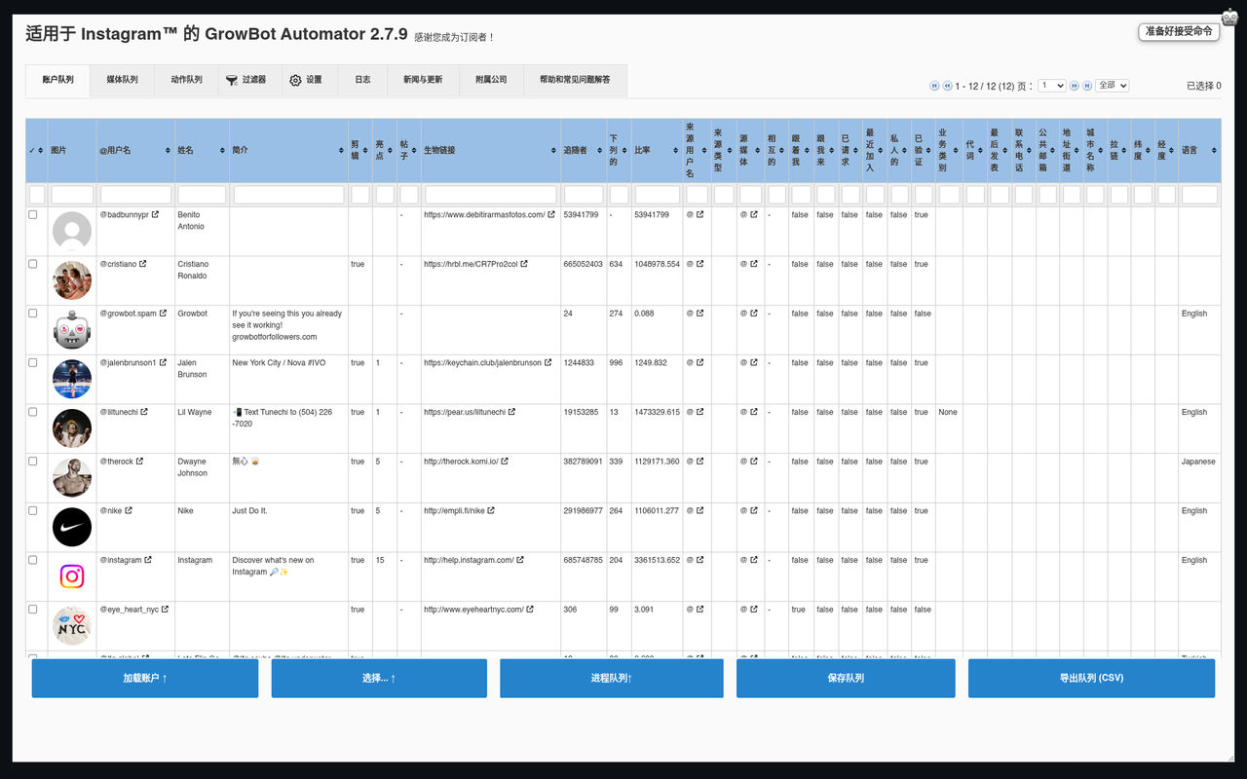
Task: Open external link icon beside @cristiano
Action: [143, 264]
